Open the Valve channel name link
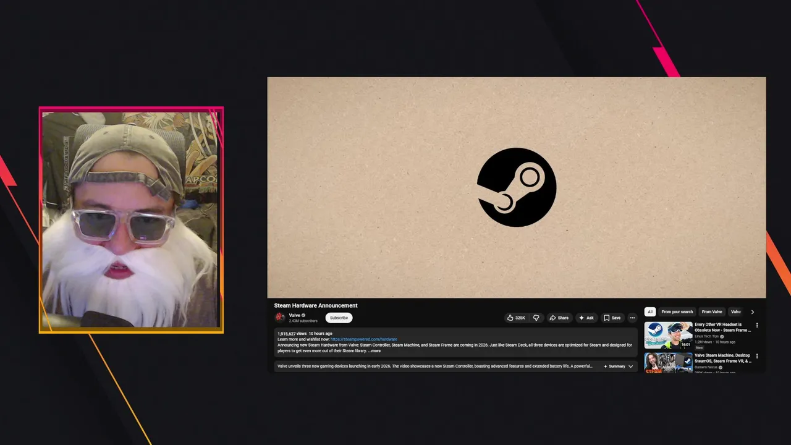Viewport: 791px width, 445px height. (295, 315)
